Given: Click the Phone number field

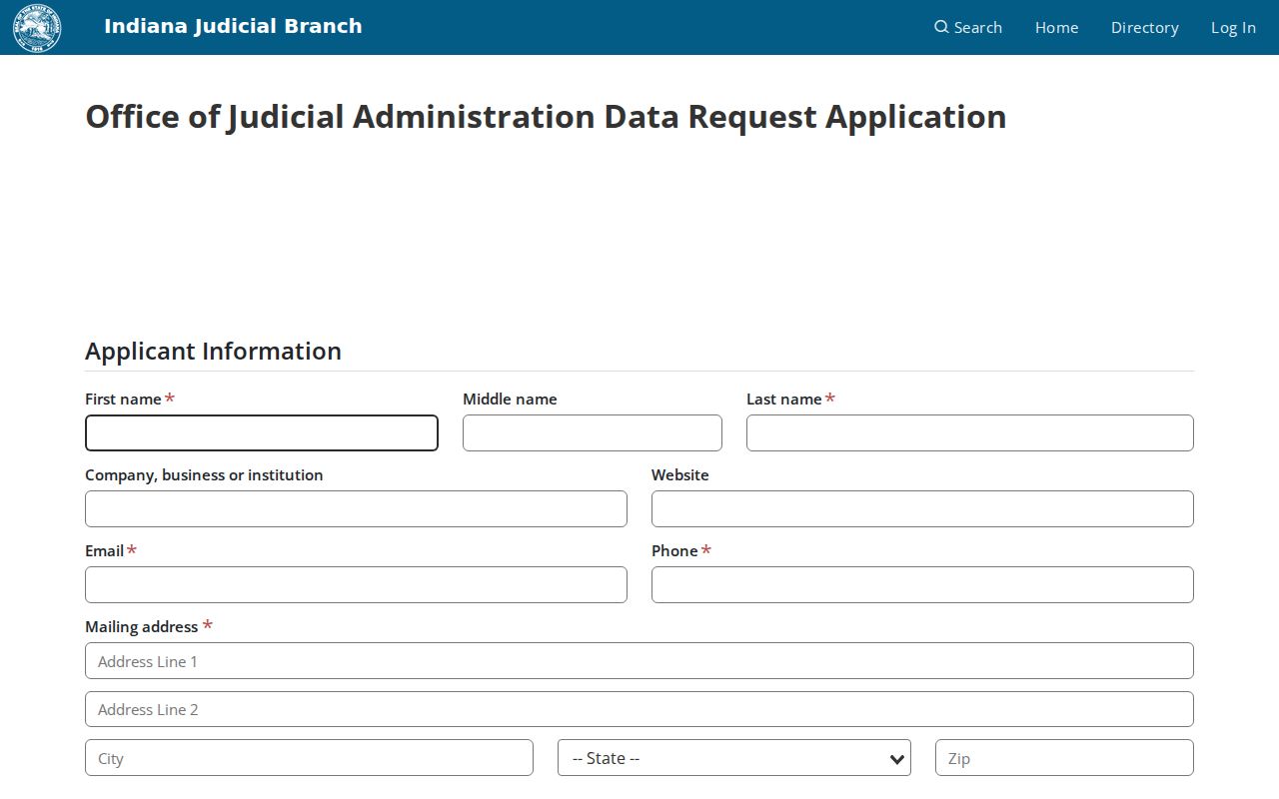Looking at the screenshot, I should coord(922,585).
